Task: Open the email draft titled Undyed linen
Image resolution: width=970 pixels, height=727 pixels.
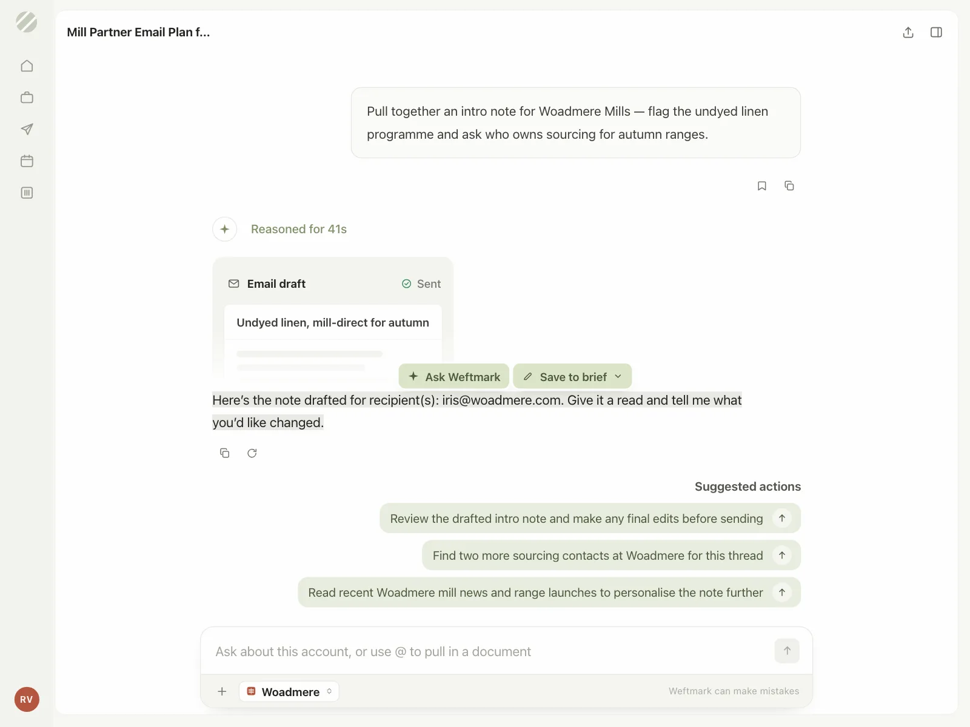Action: point(333,322)
